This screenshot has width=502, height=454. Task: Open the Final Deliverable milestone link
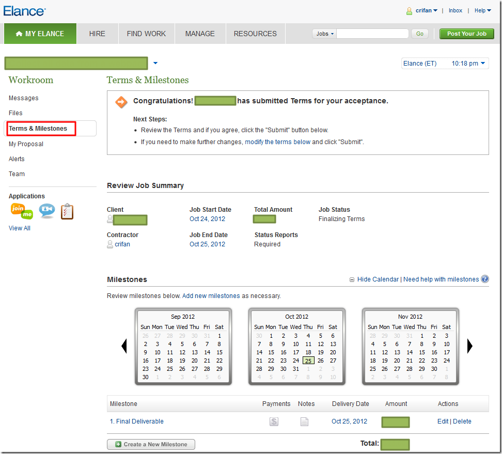point(139,421)
